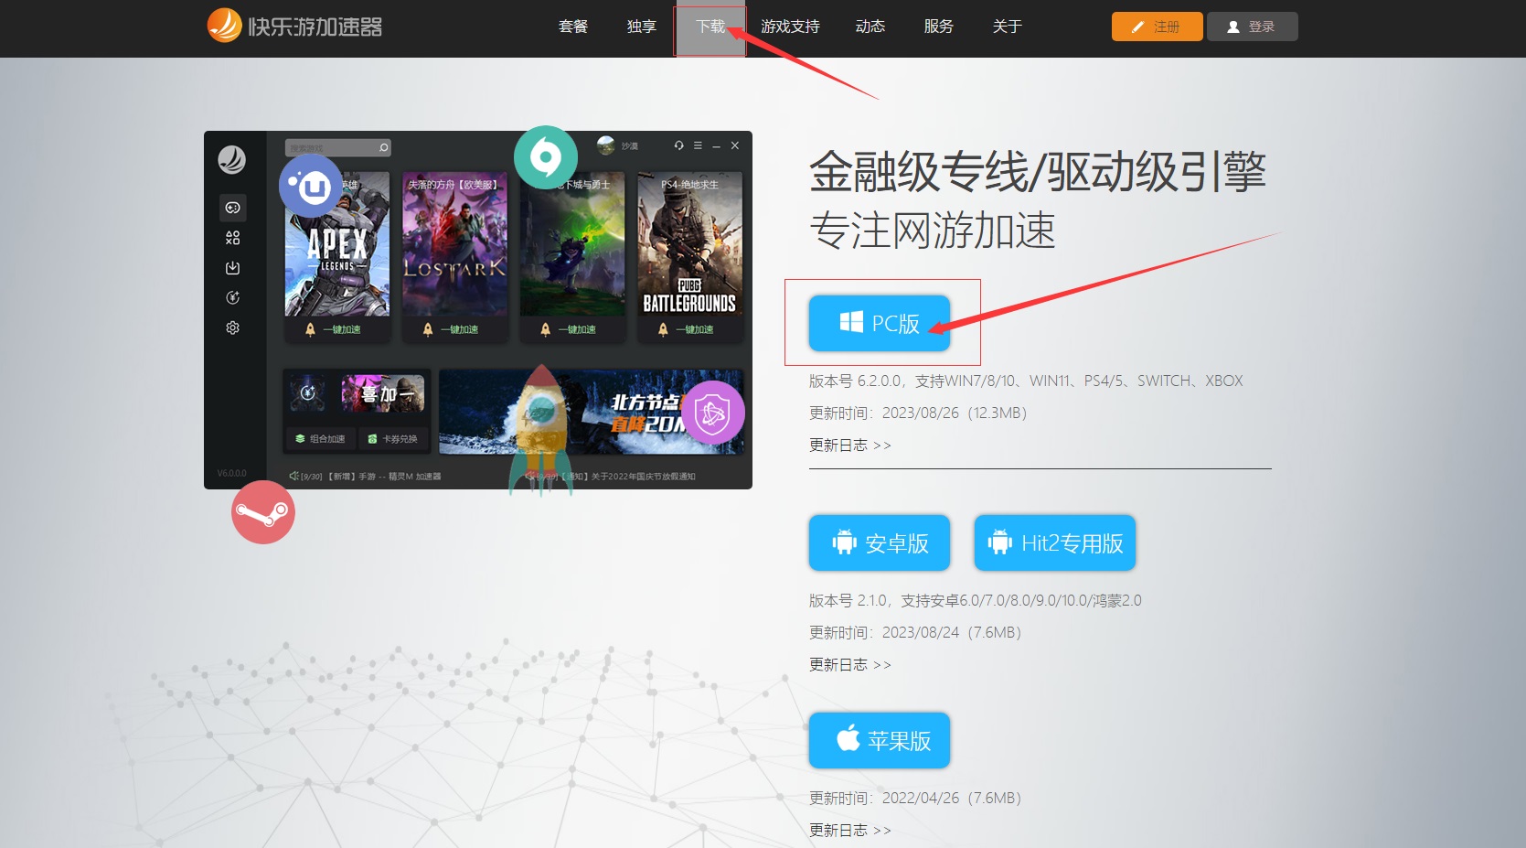
Task: Click the headset support icon in app preview
Action: click(x=678, y=145)
